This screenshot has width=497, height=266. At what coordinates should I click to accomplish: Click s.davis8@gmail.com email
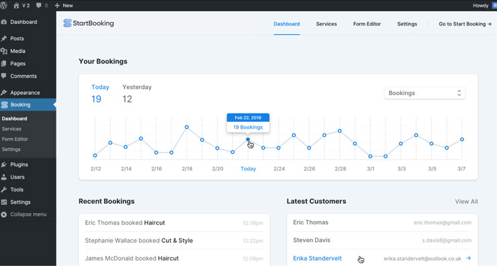click(x=447, y=241)
